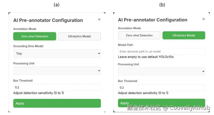The height and width of the screenshot is (115, 214).
Task: Choose Zero-shot Detection in right dialog
Action: tap(139, 35)
